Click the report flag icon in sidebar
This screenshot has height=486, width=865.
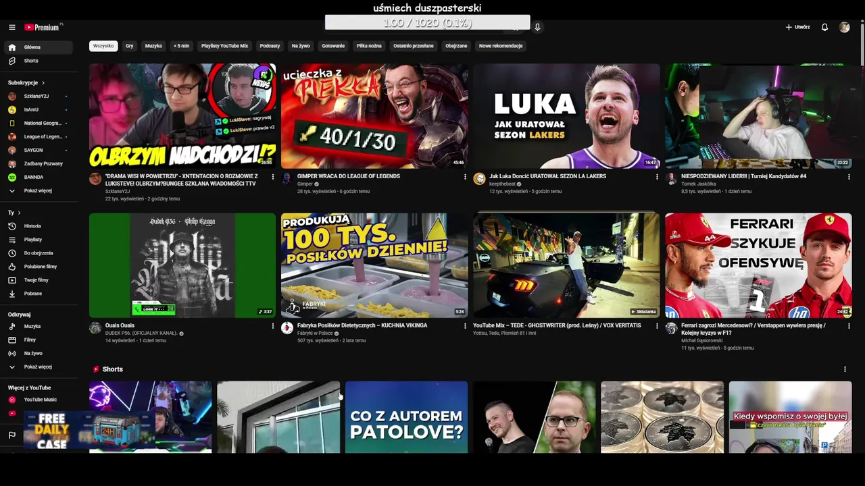pos(11,435)
